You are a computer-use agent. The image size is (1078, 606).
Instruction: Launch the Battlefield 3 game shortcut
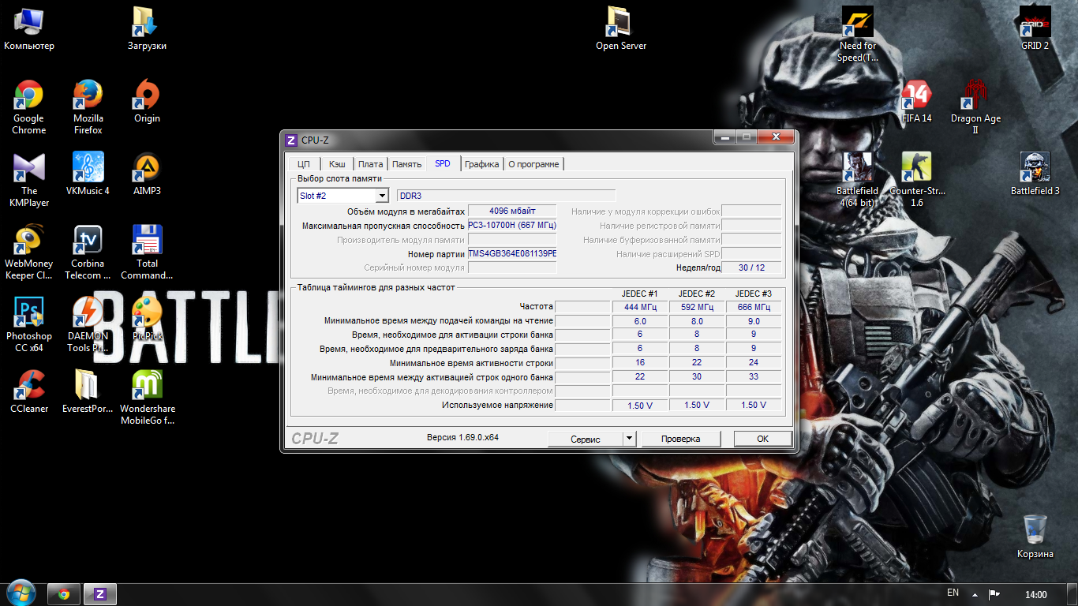tap(1035, 167)
